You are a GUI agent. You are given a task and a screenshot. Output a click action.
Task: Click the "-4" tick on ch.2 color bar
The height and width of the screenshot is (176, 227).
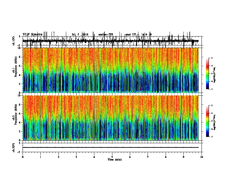(211, 113)
